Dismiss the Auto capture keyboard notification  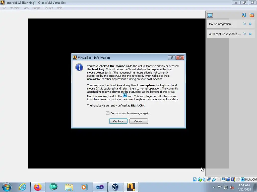(250, 34)
